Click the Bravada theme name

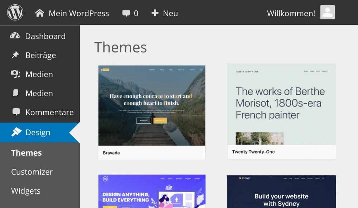click(111, 153)
